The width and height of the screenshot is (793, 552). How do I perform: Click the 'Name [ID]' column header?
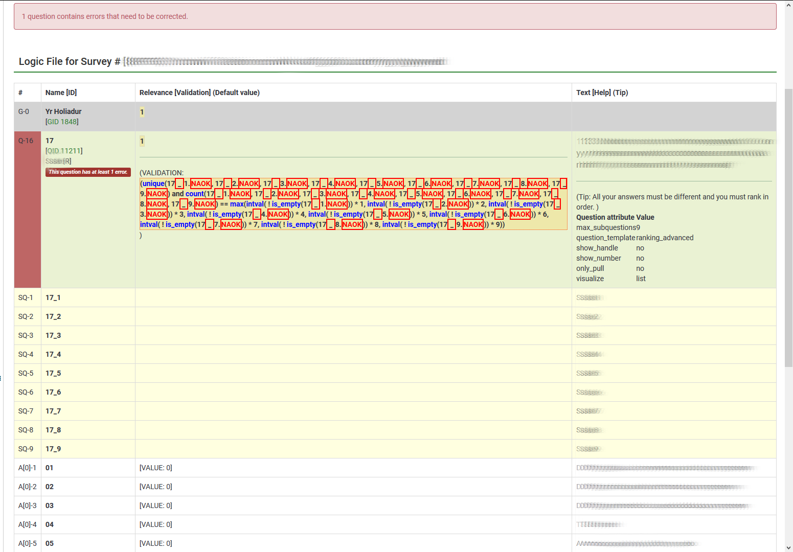pyautogui.click(x=61, y=93)
